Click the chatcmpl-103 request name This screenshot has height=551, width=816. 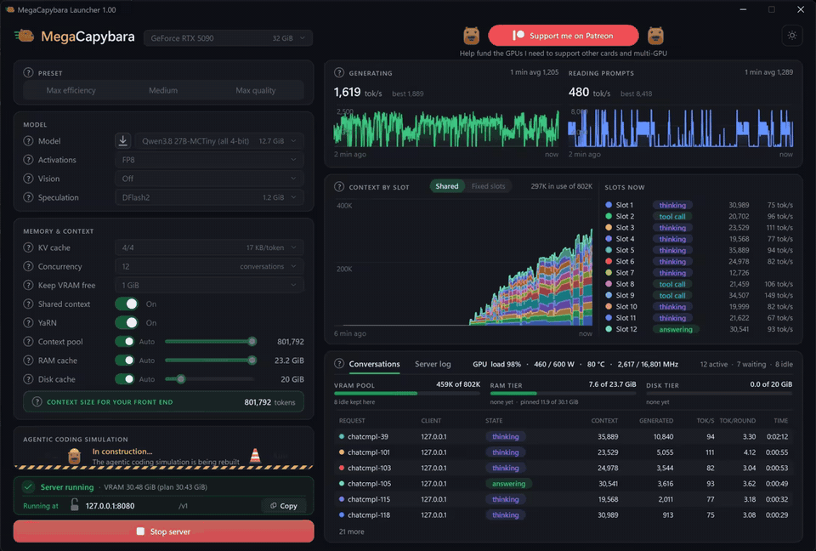point(369,468)
